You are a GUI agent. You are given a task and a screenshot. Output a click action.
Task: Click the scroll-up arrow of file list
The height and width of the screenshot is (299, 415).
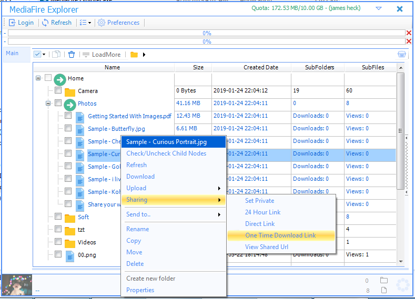401,68
